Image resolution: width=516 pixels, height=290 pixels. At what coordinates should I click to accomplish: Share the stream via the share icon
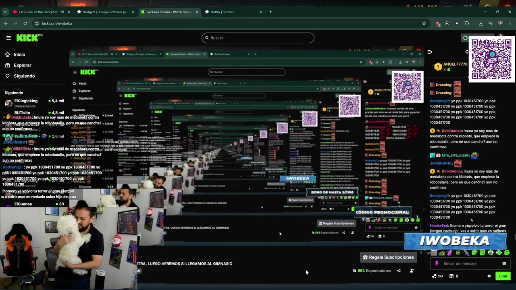[x=399, y=271]
